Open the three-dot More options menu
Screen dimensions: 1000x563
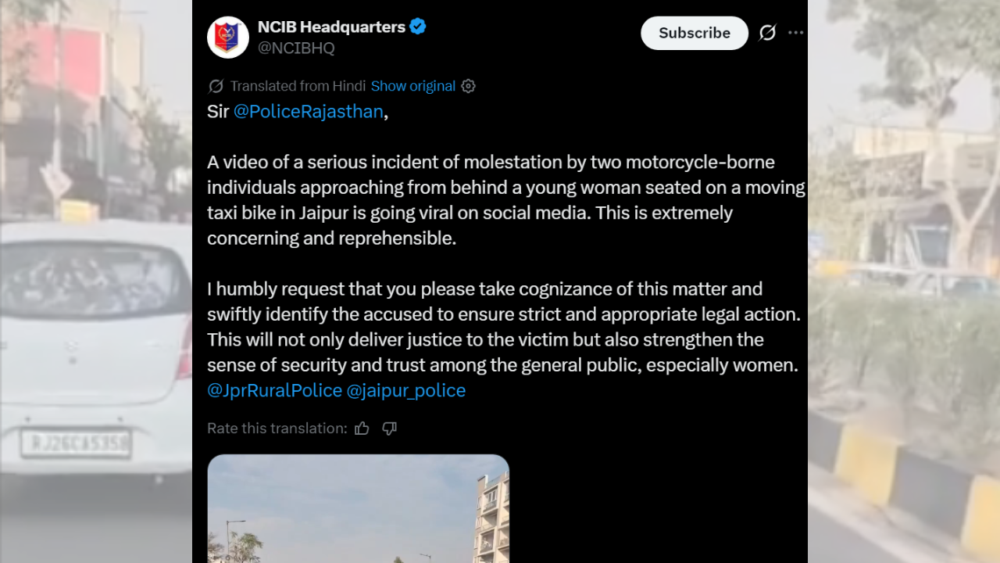[795, 33]
